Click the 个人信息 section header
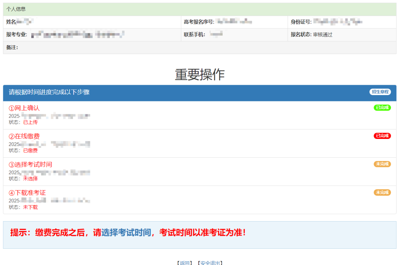Screen dimensions: 398x265 [16, 9]
